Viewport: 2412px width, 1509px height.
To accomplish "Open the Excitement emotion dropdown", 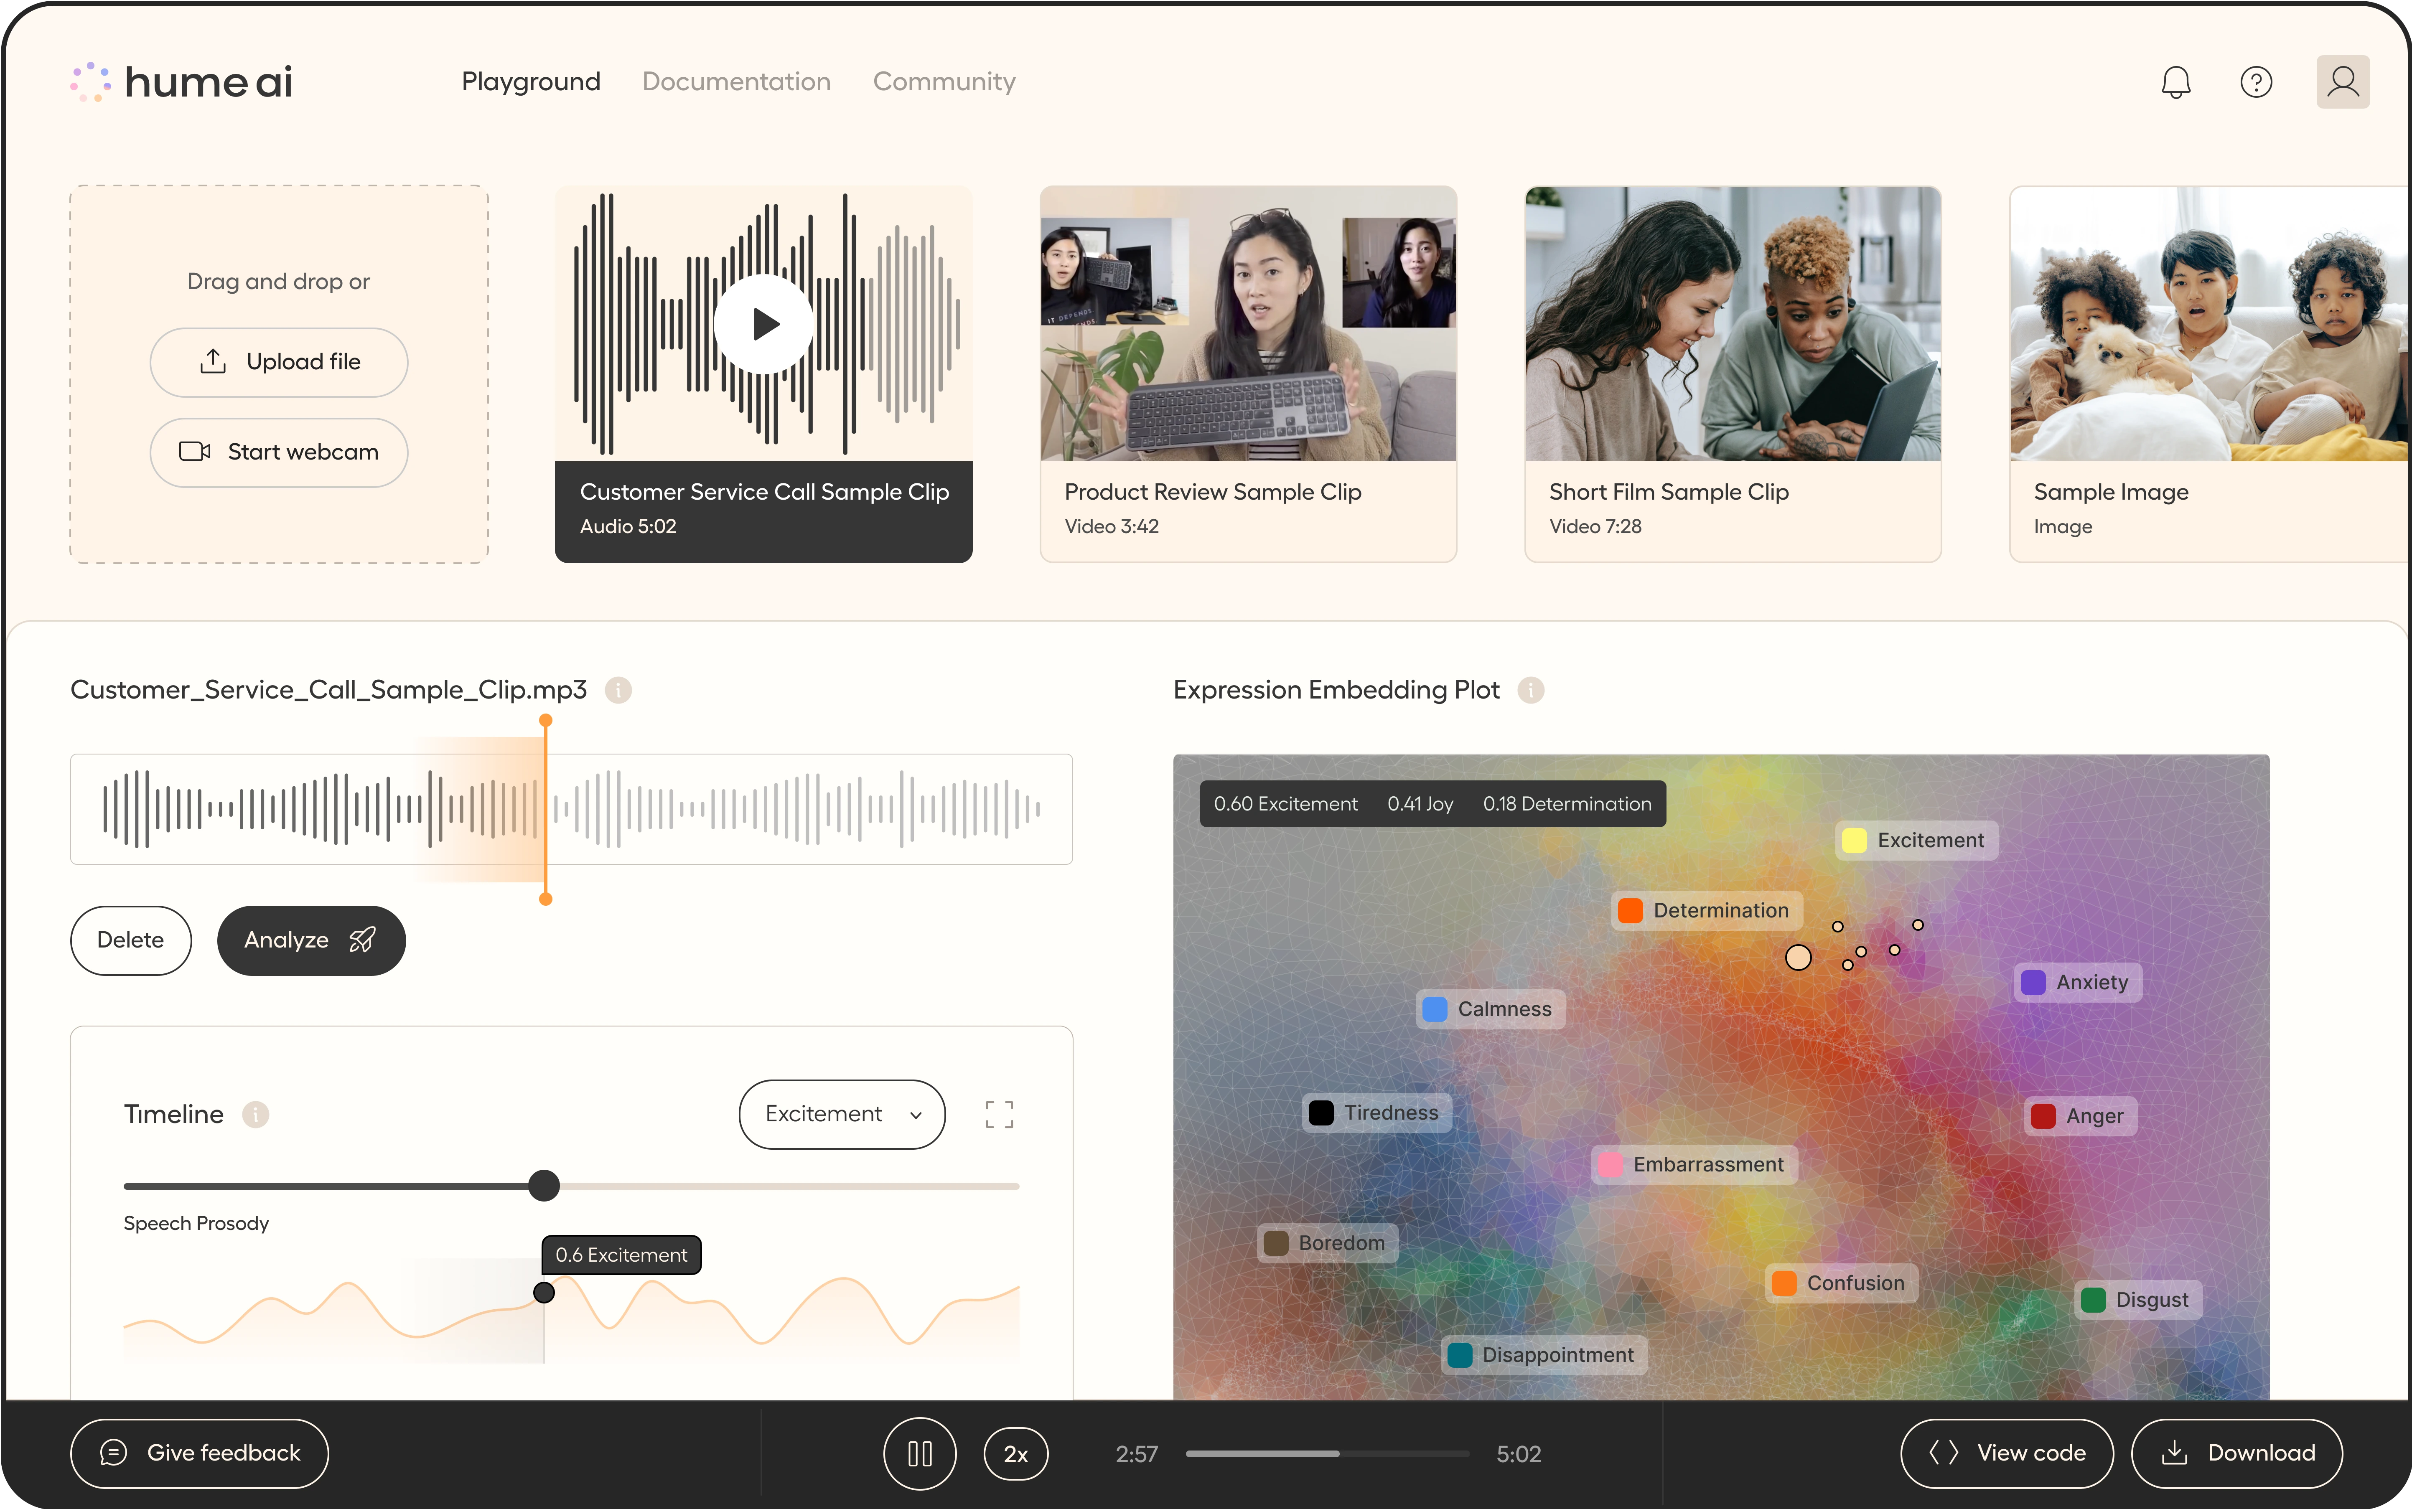I will click(842, 1114).
